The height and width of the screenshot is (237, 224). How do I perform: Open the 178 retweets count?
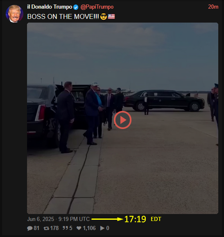point(54,228)
